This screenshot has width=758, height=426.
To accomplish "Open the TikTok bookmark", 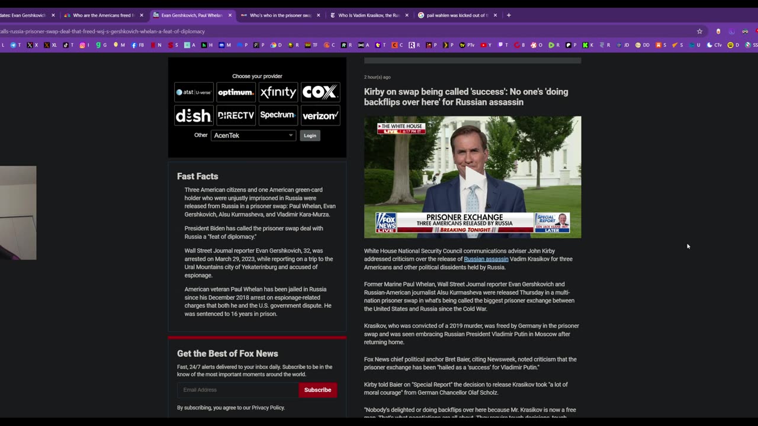I will click(x=69, y=45).
